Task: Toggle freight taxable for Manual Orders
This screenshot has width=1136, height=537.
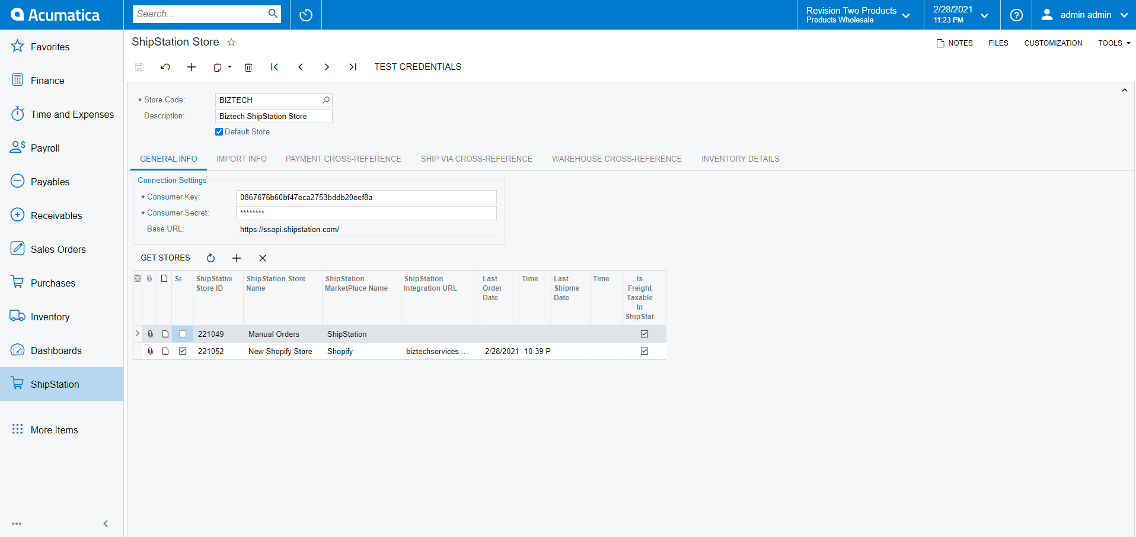Action: (x=644, y=334)
